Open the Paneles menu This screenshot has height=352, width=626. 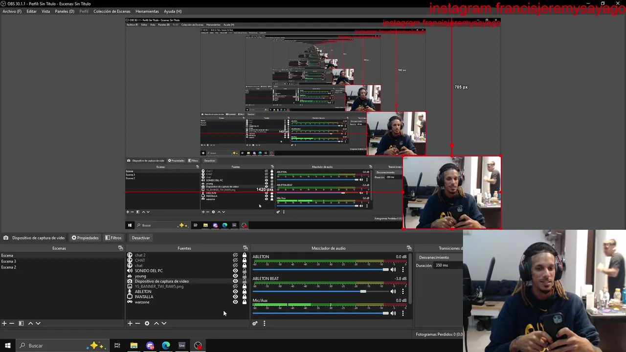(x=65, y=11)
